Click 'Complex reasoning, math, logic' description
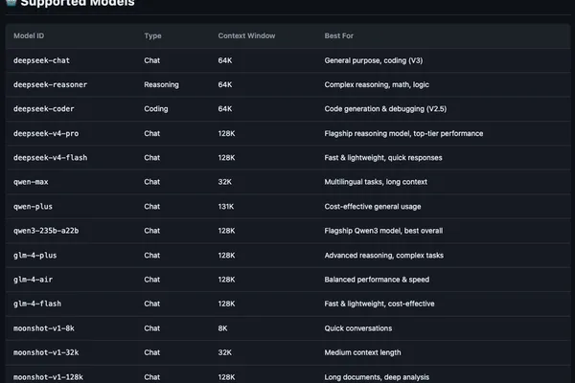Viewport: 575px width, 383px height. [x=377, y=84]
